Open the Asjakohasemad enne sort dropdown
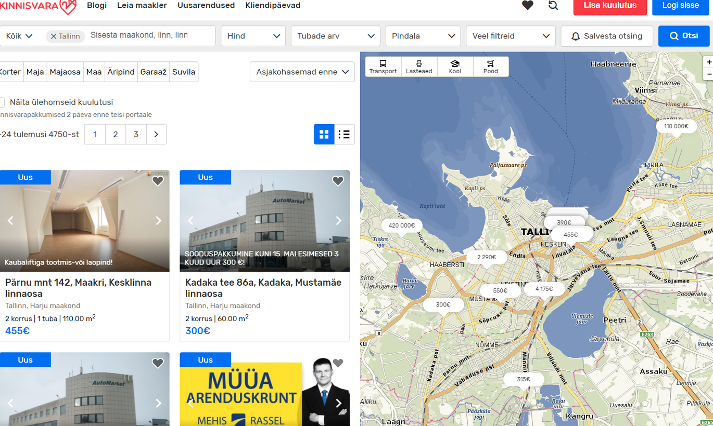The width and height of the screenshot is (713, 426). [x=302, y=72]
